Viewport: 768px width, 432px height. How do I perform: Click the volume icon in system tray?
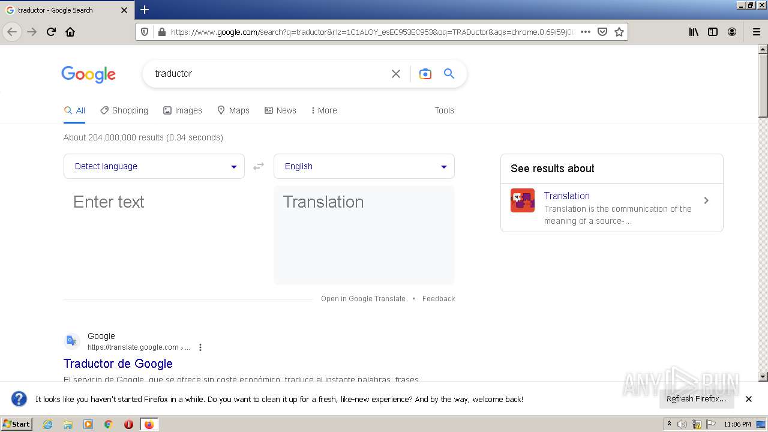682,424
